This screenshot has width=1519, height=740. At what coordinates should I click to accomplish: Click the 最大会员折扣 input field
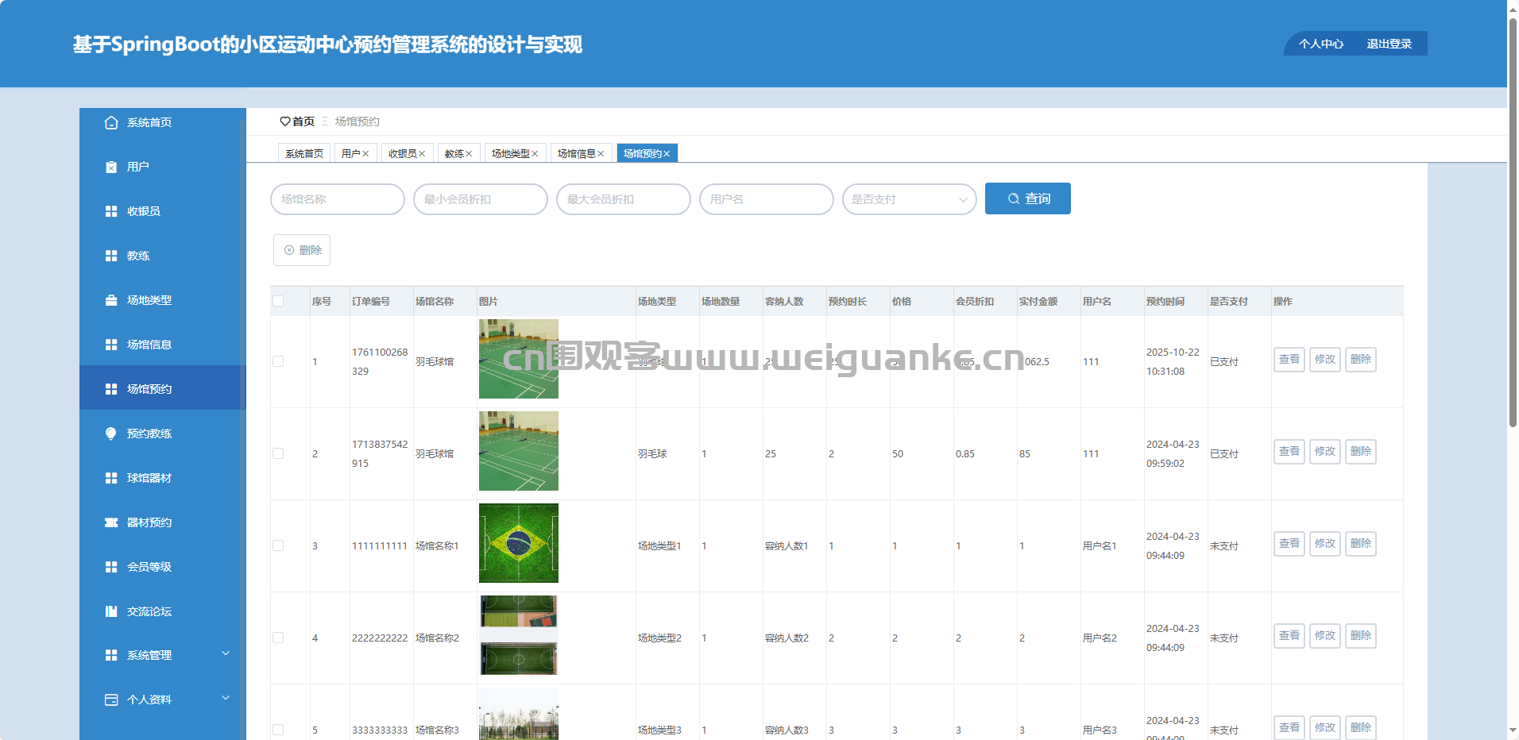[624, 199]
